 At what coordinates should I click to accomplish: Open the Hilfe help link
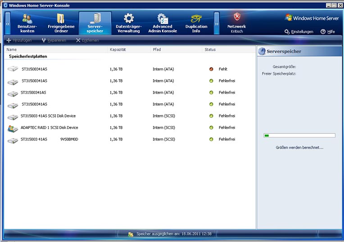[328, 32]
